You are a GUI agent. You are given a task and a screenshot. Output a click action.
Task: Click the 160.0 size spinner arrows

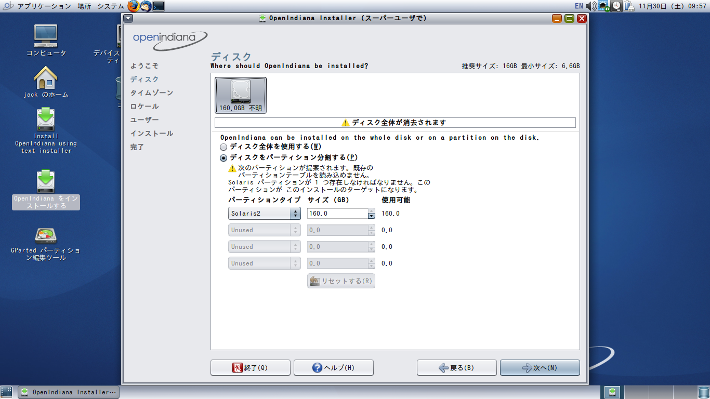(371, 214)
